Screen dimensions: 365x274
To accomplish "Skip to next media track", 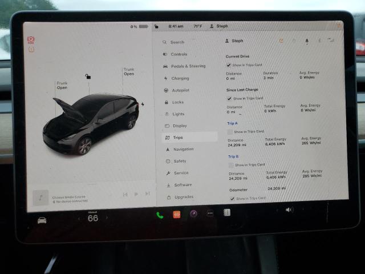I will click(147, 194).
